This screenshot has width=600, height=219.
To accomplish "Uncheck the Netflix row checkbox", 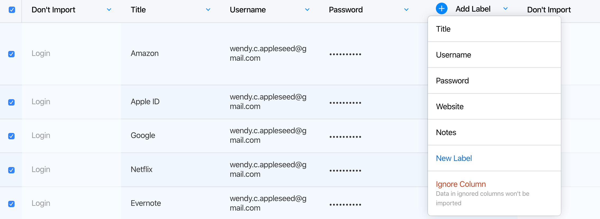I will (11, 170).
